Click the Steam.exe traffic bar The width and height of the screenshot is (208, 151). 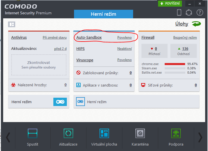click(175, 68)
